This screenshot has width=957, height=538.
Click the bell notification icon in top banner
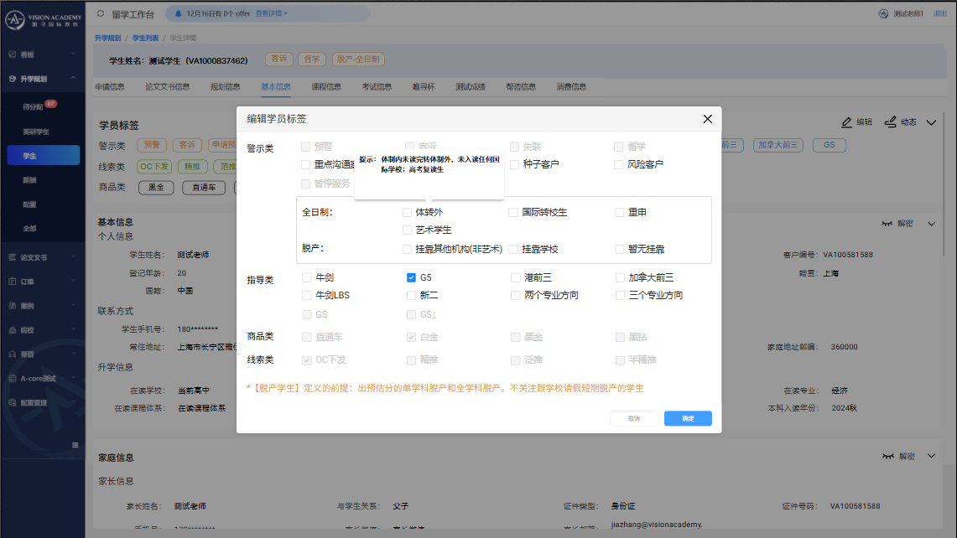179,13
